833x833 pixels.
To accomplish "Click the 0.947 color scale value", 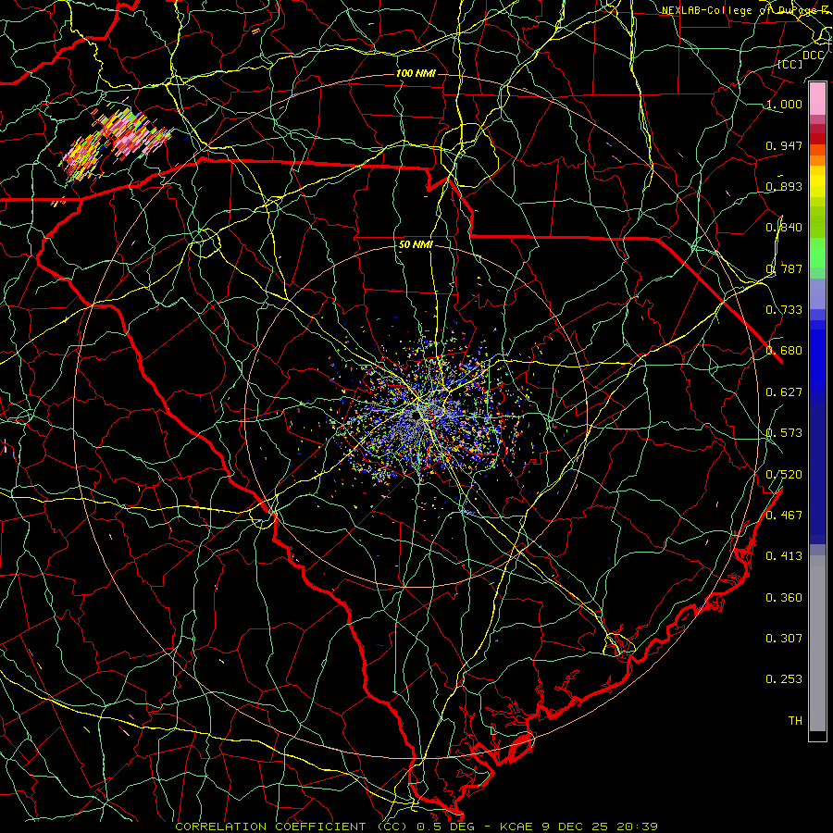I will click(x=784, y=145).
